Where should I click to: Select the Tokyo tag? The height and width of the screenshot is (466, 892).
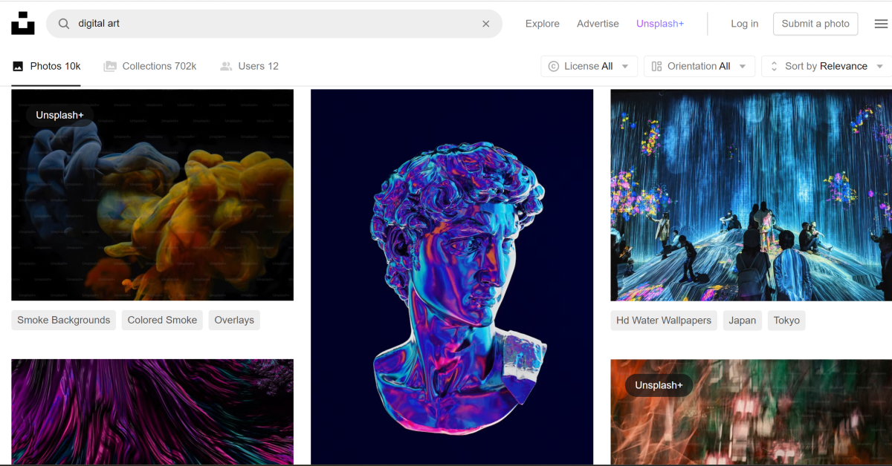(x=786, y=321)
